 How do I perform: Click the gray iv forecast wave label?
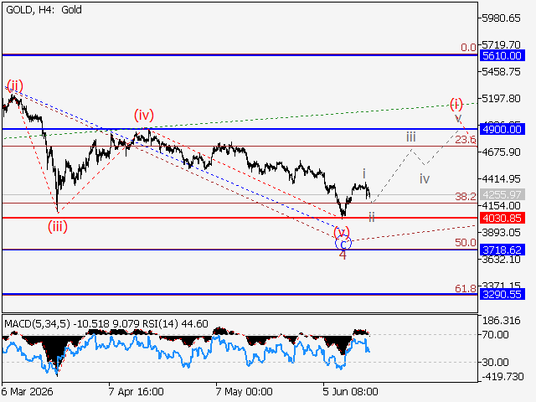[x=425, y=178]
